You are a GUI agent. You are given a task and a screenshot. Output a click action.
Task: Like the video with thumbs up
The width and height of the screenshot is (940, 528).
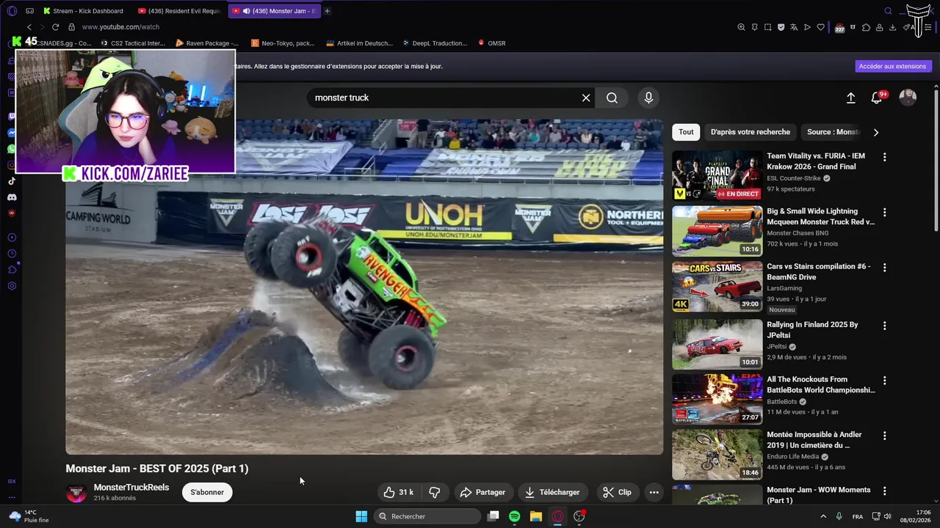coord(398,492)
